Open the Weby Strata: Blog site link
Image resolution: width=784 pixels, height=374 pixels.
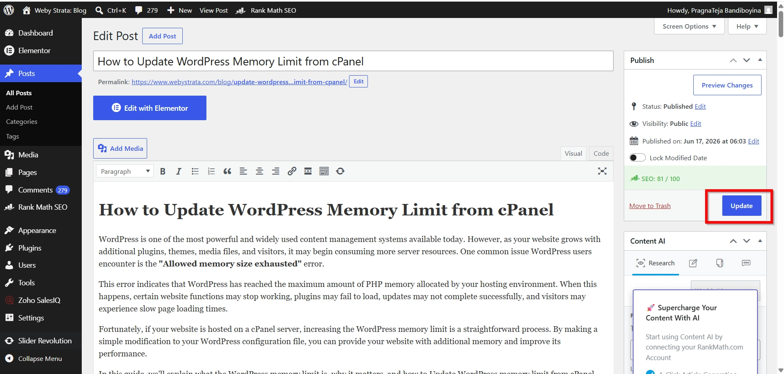(54, 10)
